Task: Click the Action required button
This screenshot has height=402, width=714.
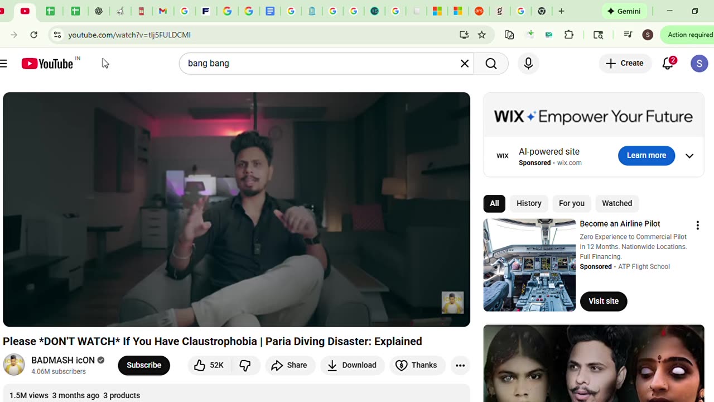Action: click(x=689, y=35)
